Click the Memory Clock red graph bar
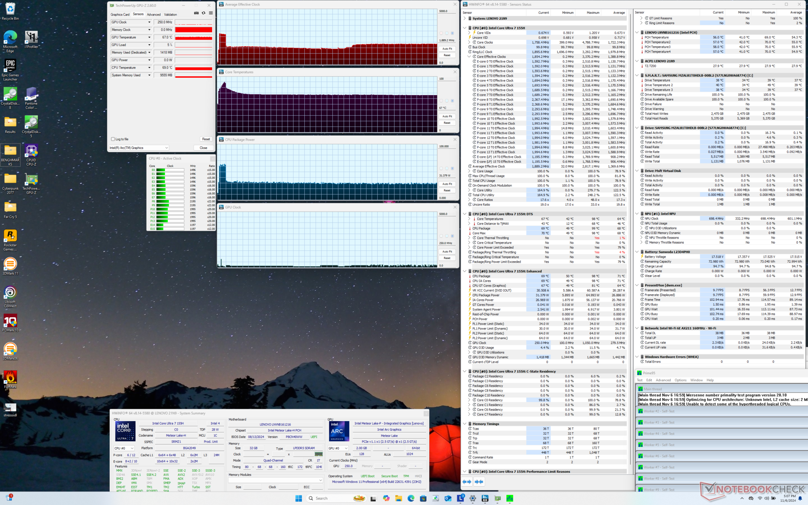Viewport: 808px width, 505px height. (194, 30)
